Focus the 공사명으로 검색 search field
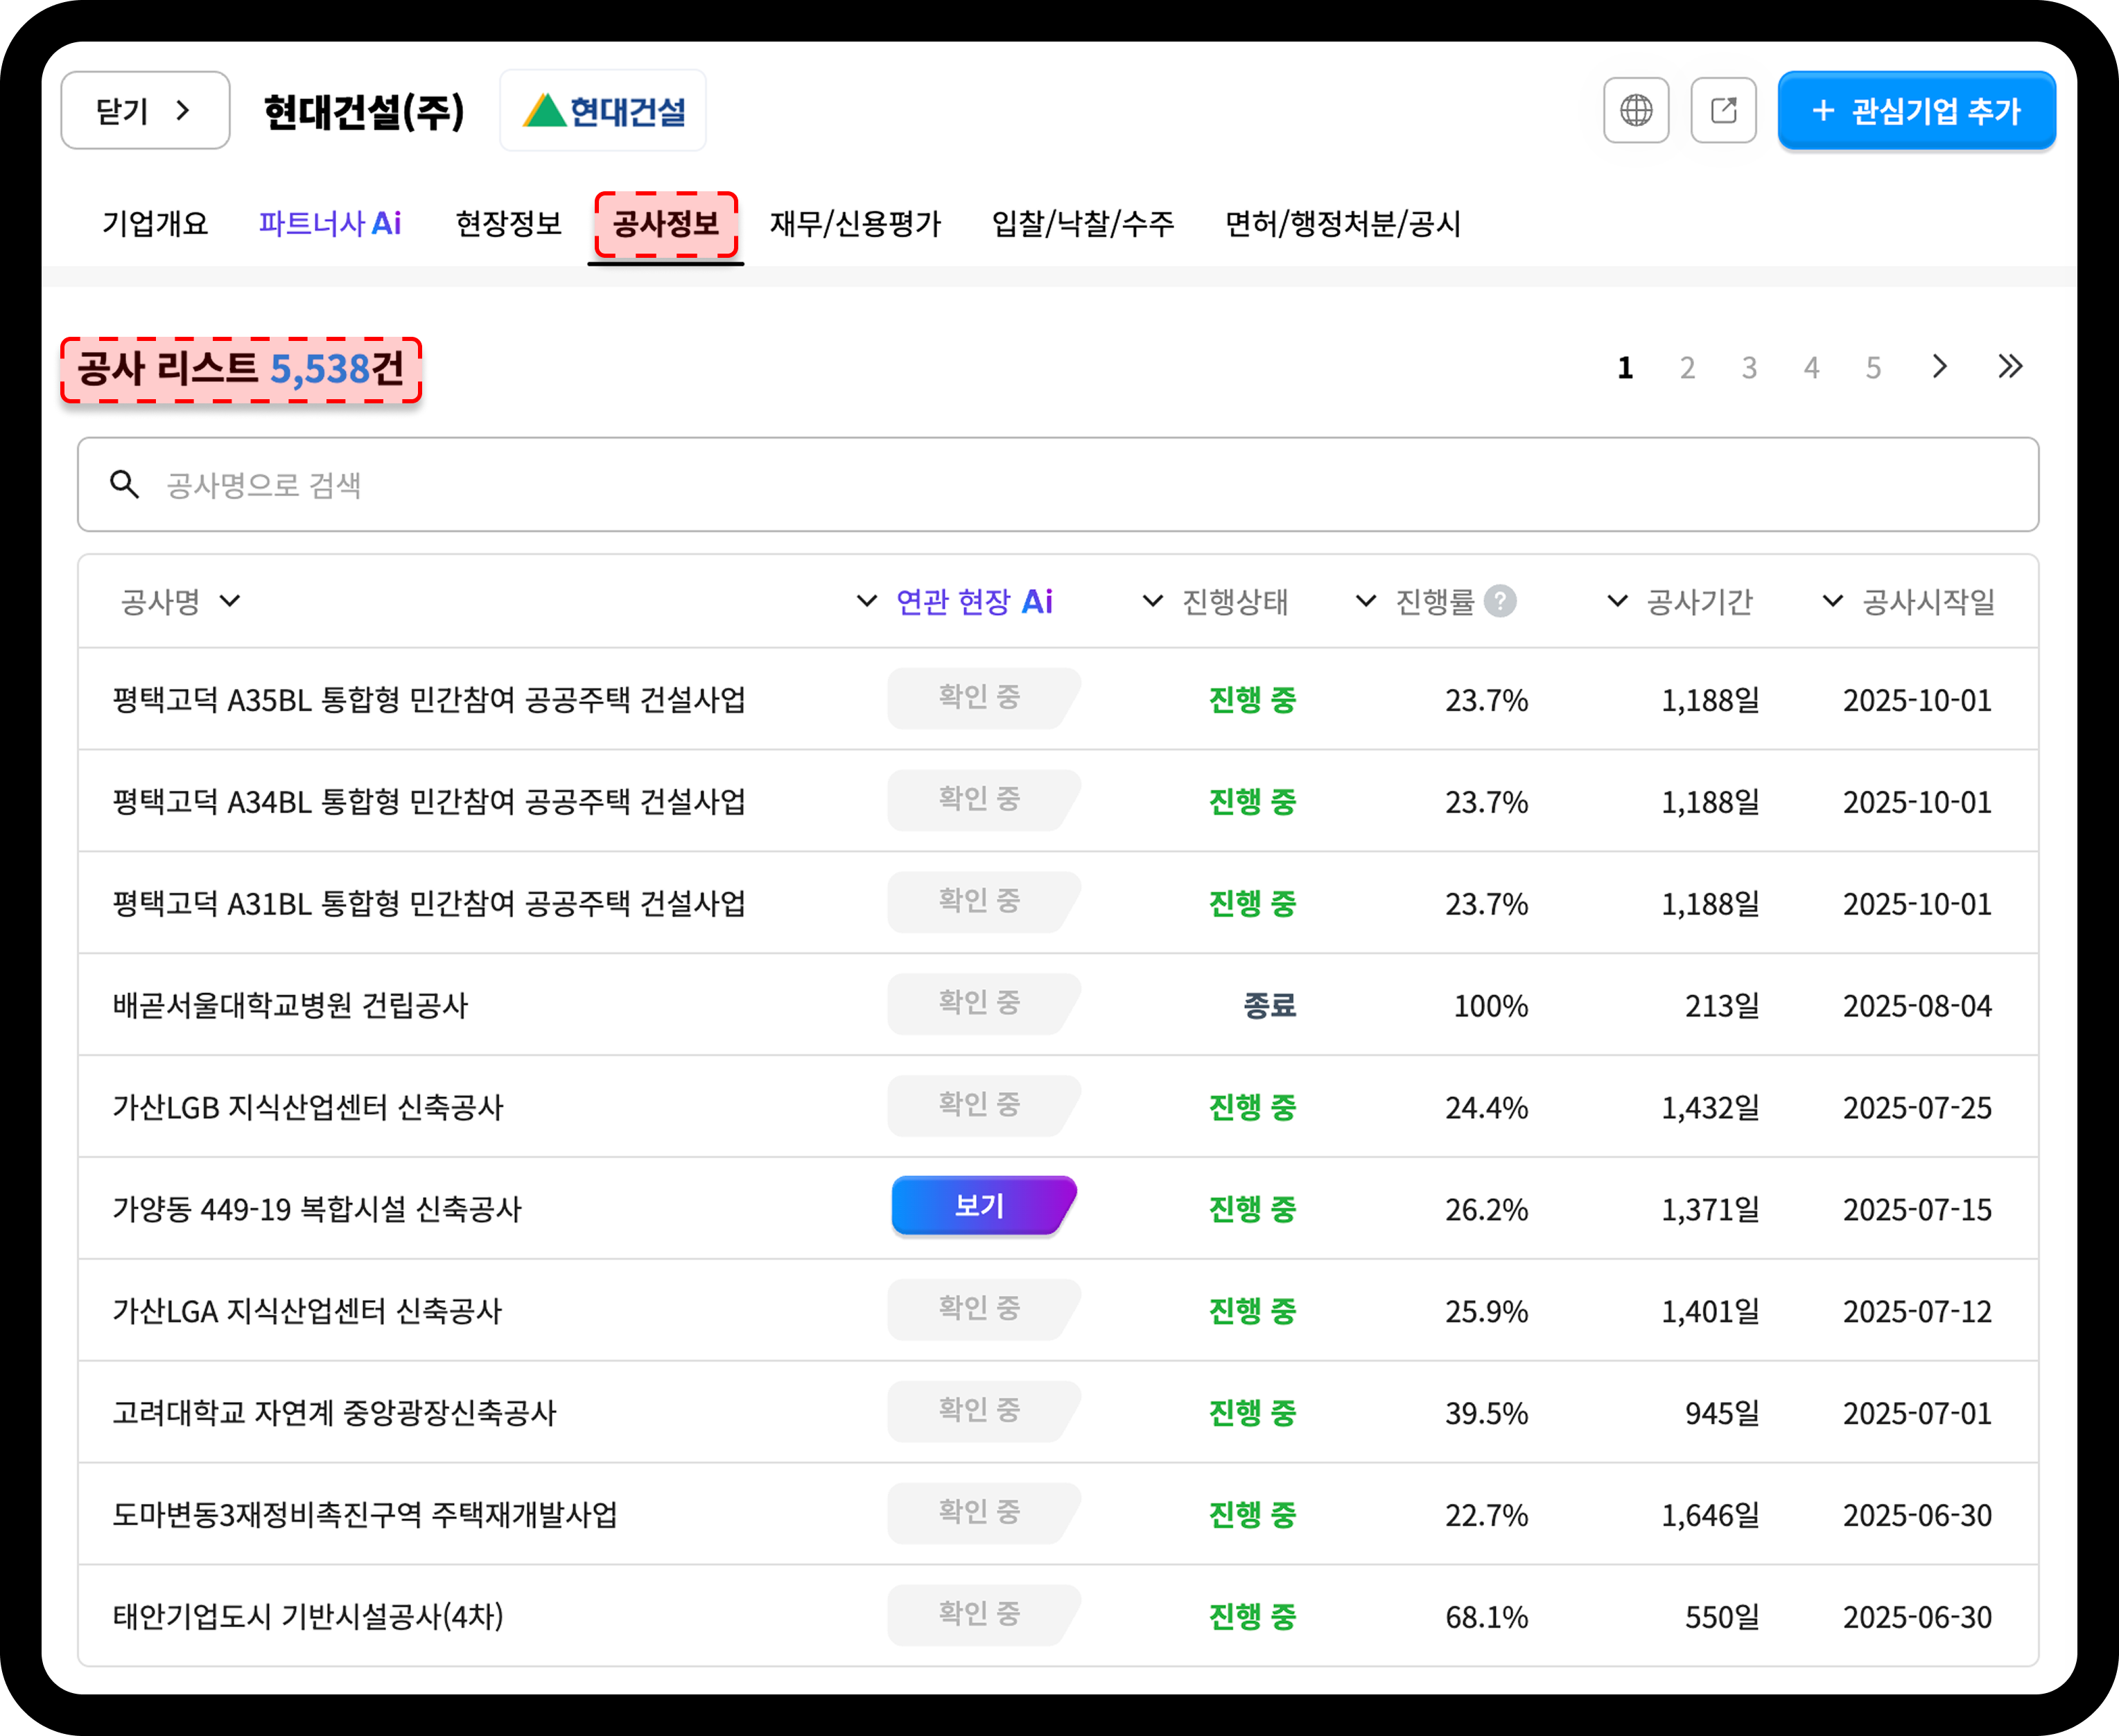Screen dimensions: 2119x1736 click(1058, 485)
